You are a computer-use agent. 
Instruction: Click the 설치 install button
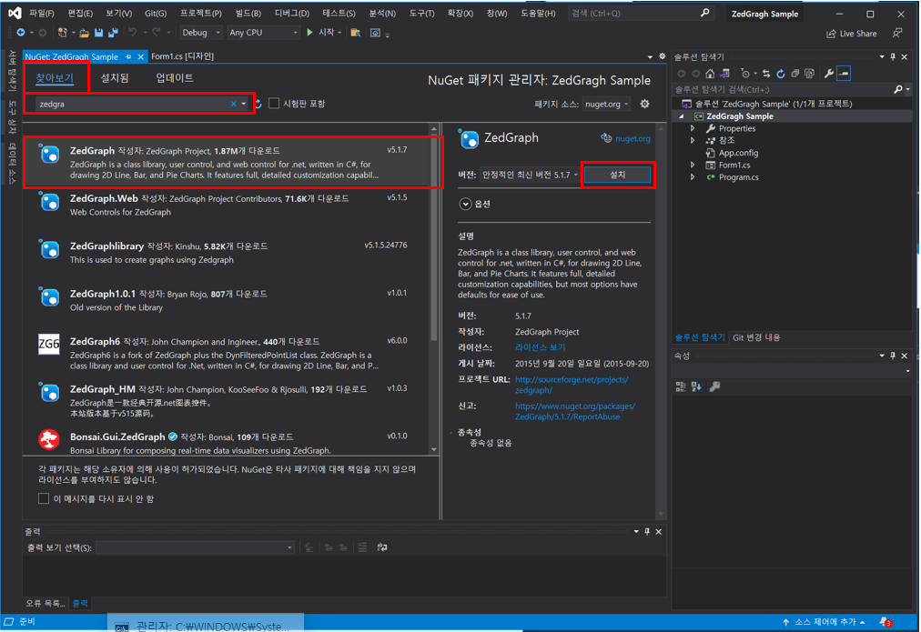(x=617, y=175)
